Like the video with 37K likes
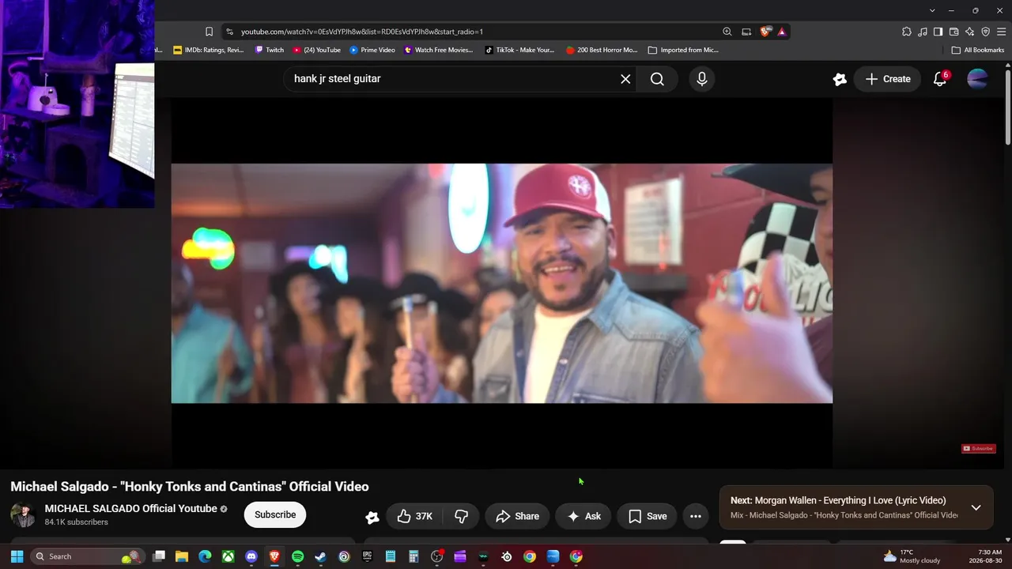The width and height of the screenshot is (1012, 569). click(415, 516)
